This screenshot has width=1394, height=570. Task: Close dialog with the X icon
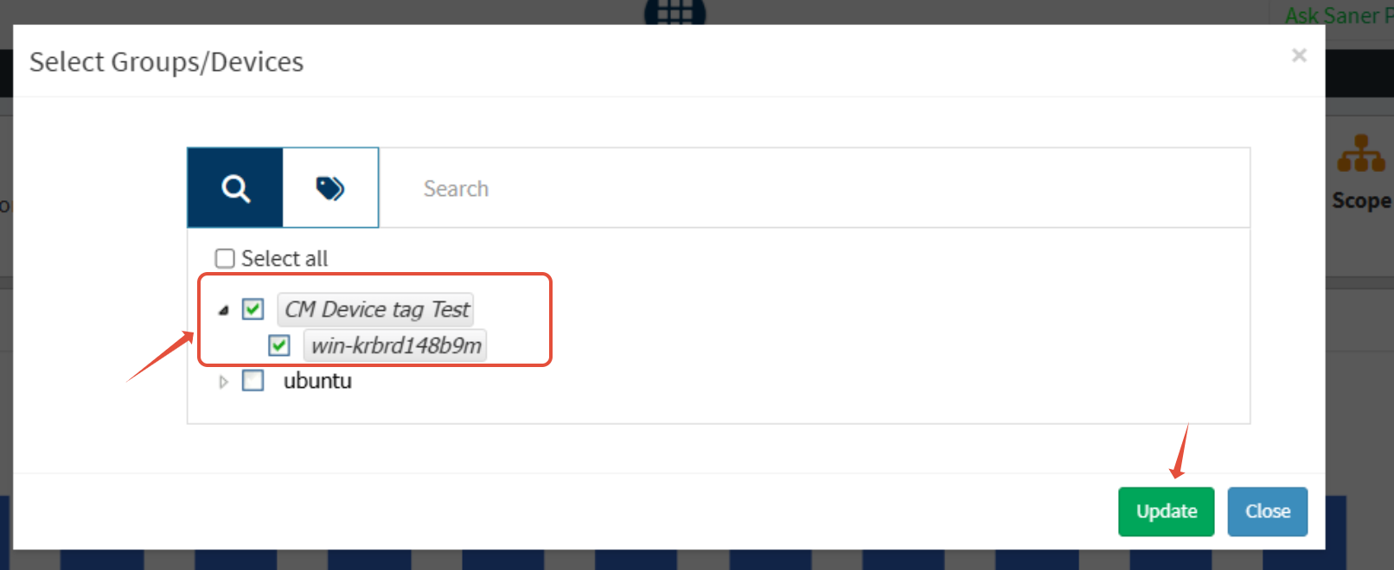coord(1298,55)
